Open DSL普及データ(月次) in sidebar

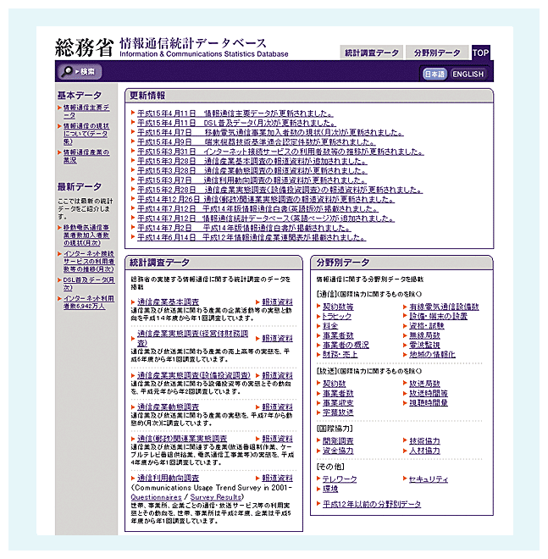tap(88, 283)
